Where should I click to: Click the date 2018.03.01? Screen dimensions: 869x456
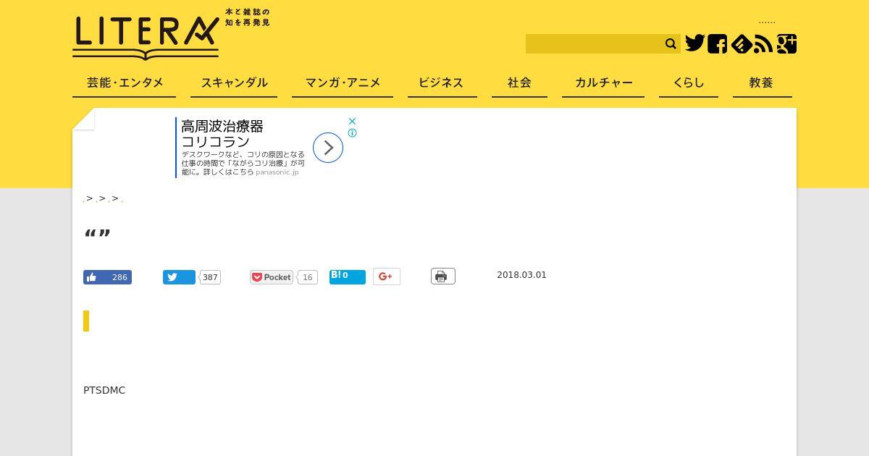[521, 275]
